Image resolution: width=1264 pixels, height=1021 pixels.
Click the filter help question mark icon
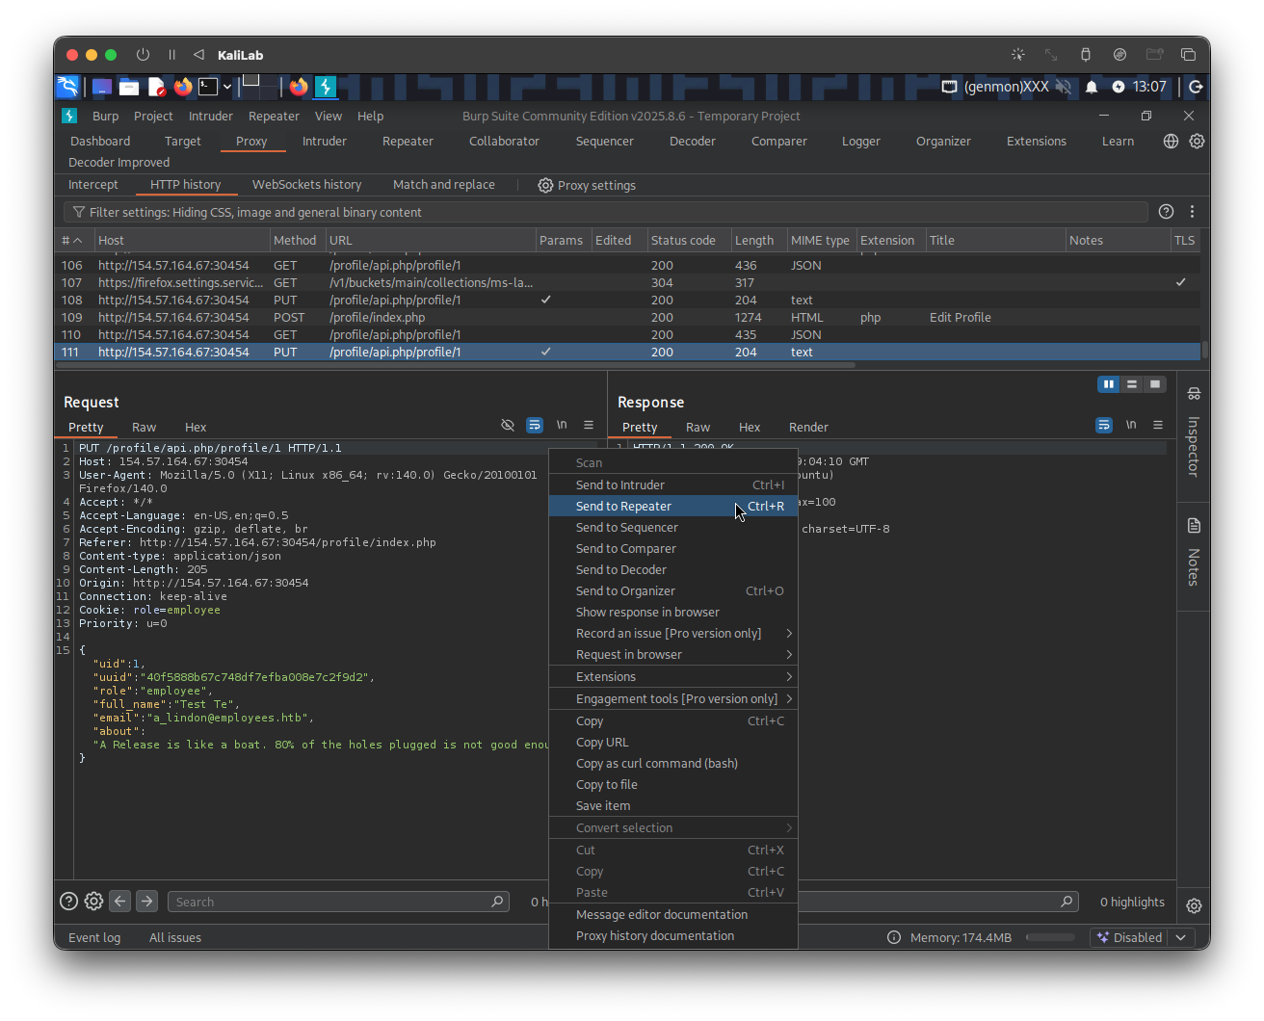1166,212
